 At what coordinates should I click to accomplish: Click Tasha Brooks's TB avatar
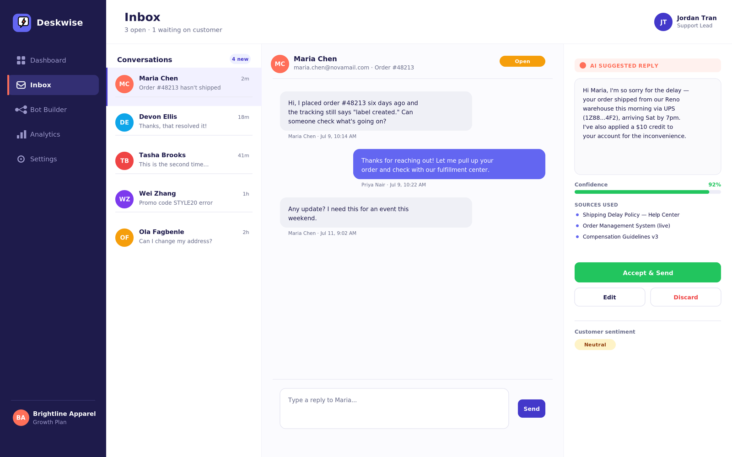click(124, 161)
